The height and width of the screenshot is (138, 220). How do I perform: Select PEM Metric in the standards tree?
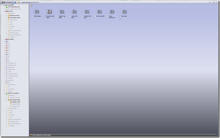(x=11, y=70)
